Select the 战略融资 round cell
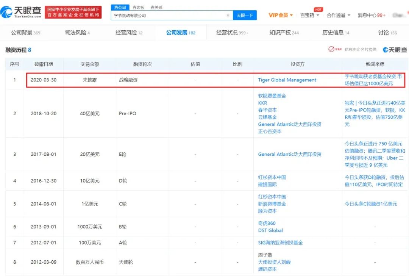The image size is (409, 277). click(128, 80)
